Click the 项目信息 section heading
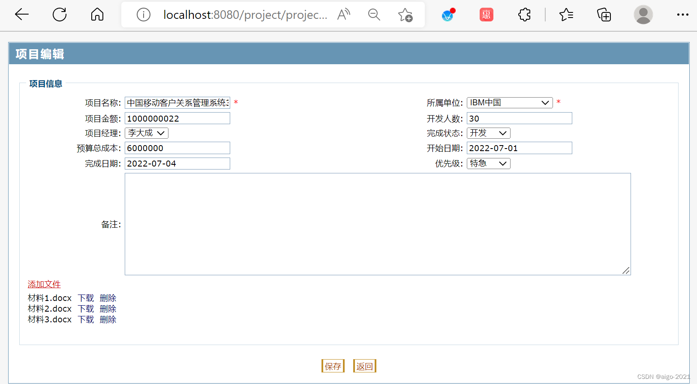 click(46, 83)
